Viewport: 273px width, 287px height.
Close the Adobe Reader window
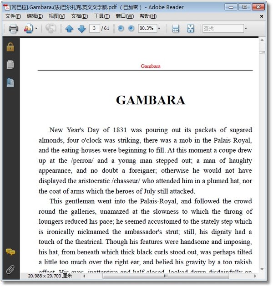point(258,7)
